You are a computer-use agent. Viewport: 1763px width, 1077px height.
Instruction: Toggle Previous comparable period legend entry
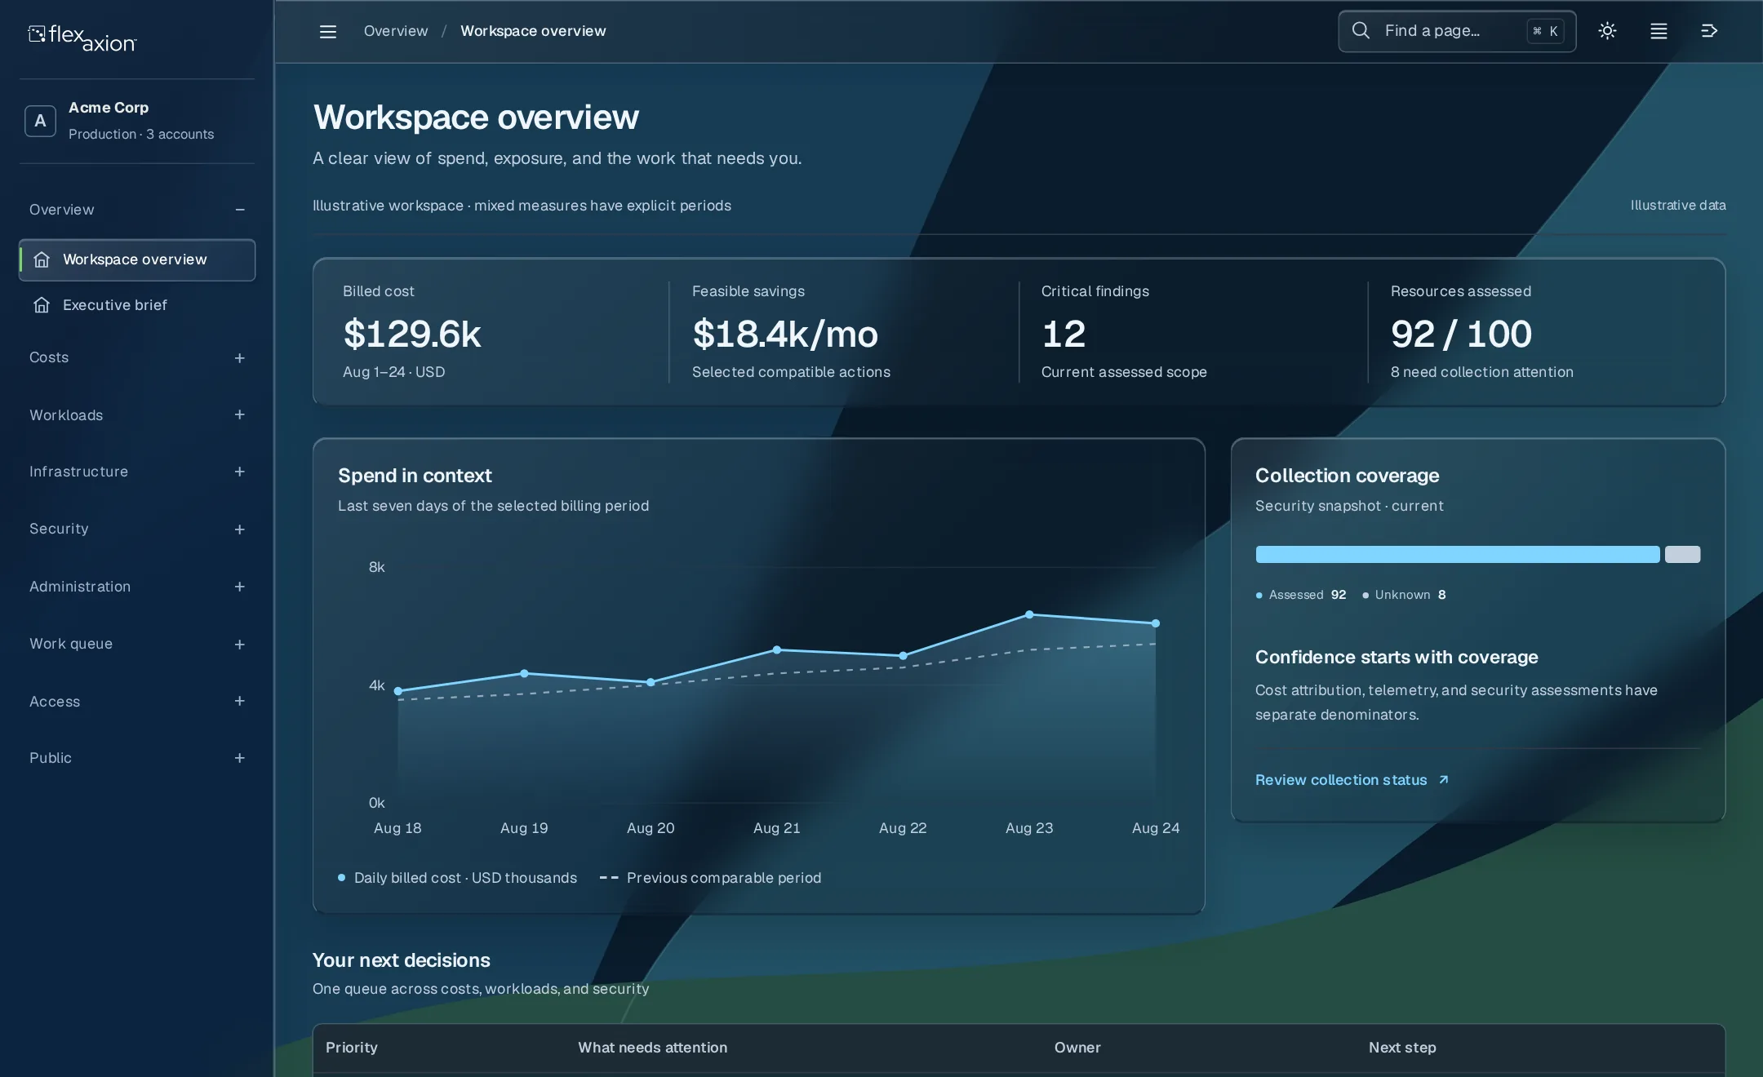click(x=710, y=878)
